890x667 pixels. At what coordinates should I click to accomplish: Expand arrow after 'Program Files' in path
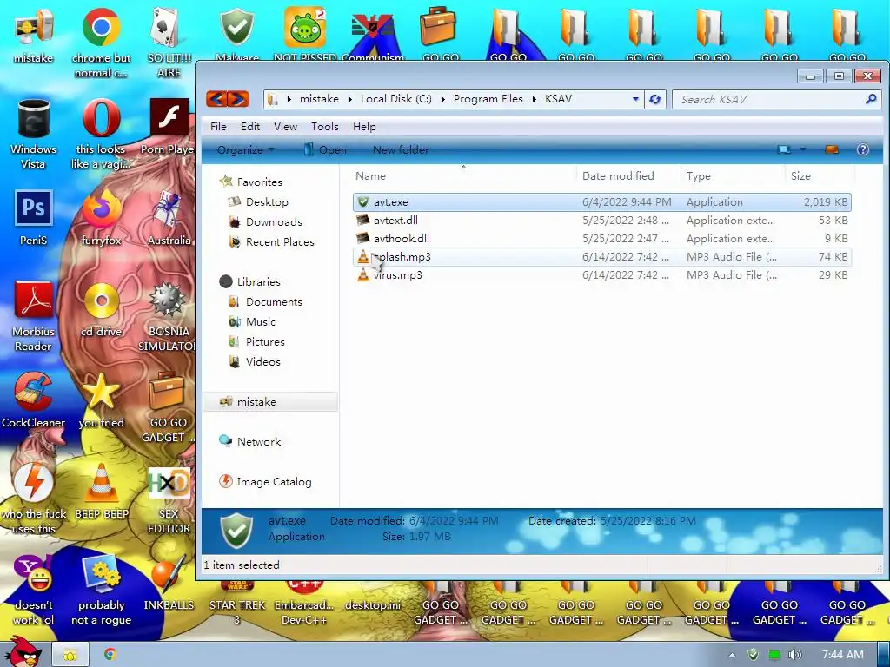click(x=535, y=99)
